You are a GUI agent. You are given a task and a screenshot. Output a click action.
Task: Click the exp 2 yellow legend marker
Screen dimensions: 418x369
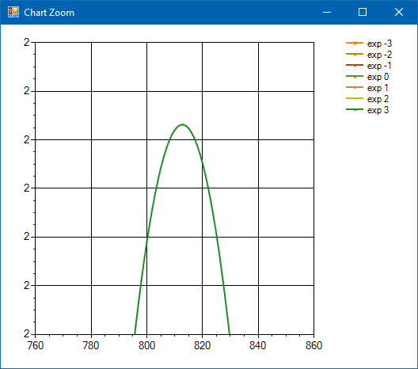point(355,98)
